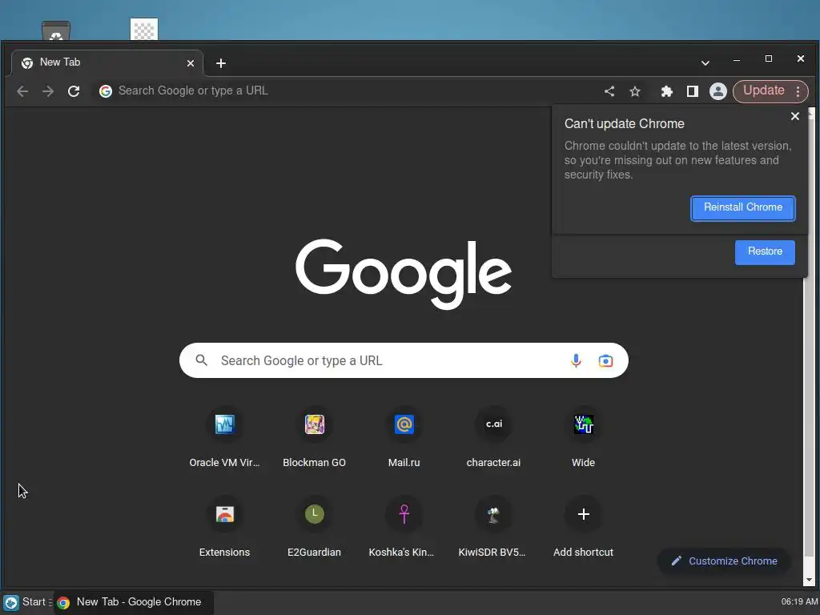Open Mail.ru shortcut
The height and width of the screenshot is (615, 820).
pyautogui.click(x=404, y=438)
